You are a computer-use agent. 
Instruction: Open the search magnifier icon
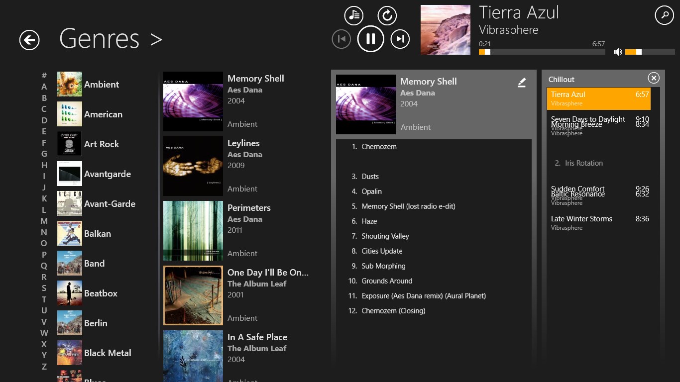pyautogui.click(x=664, y=15)
